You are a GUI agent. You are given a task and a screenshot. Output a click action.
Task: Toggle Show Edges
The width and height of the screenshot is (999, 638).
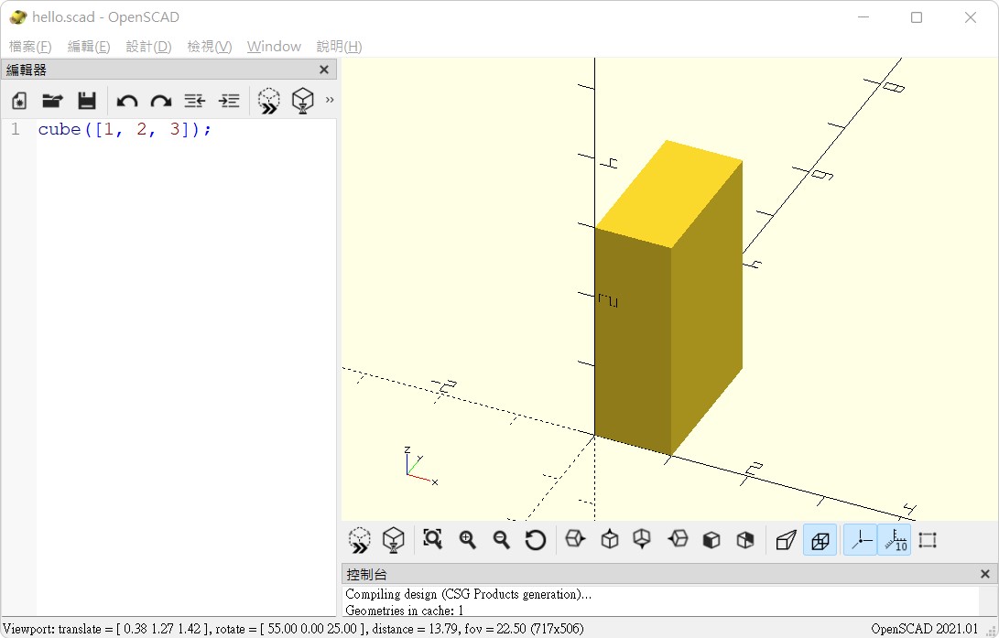[x=928, y=540]
